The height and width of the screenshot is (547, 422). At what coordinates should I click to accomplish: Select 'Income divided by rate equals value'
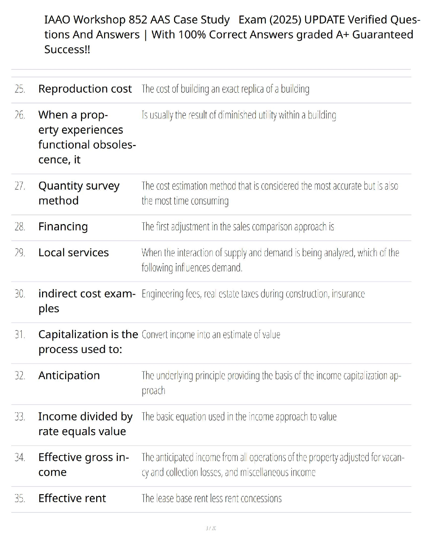(x=85, y=424)
